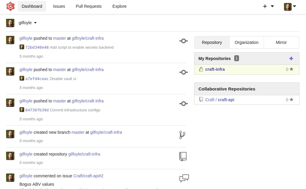
Task: Click the commit icon for the 72bd340e48 push
Action: tap(183, 41)
